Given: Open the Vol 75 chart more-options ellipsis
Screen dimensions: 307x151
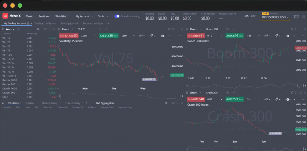Looking at the screenshot, I should click(x=180, y=36).
